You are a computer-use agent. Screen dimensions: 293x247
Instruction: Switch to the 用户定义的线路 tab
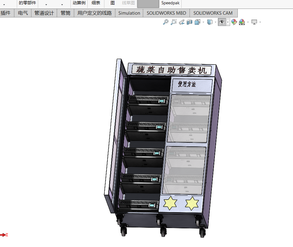click(x=95, y=13)
